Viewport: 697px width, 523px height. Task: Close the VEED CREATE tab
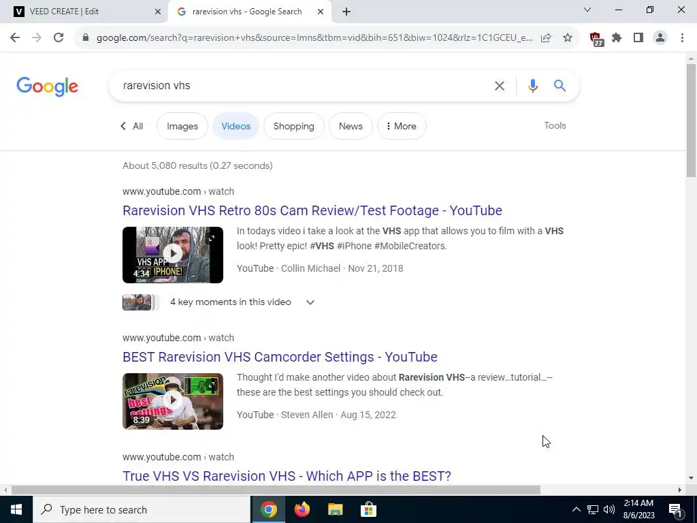click(x=158, y=12)
